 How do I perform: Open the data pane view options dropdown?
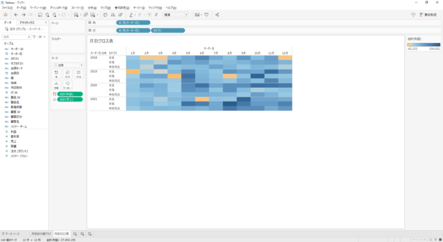(x=42, y=37)
